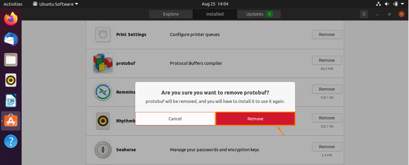Click the protobuf app icon

click(x=103, y=63)
